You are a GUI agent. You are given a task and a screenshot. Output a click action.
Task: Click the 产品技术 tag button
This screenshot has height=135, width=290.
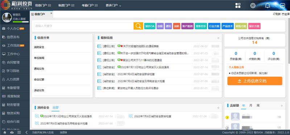click(228, 26)
